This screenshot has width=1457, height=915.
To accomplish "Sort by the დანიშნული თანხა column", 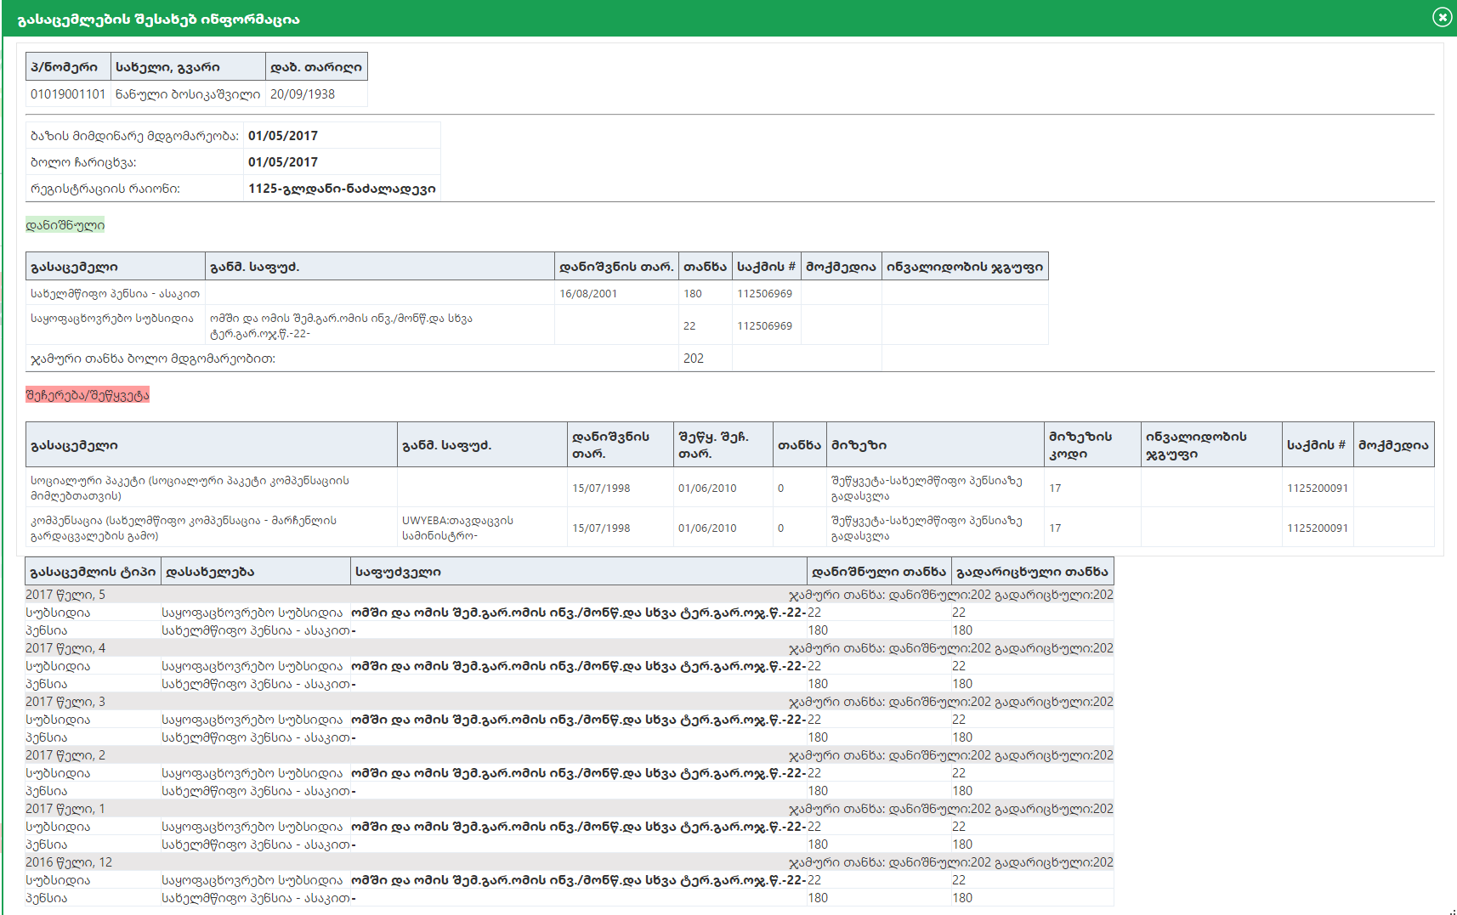I will (x=878, y=572).
